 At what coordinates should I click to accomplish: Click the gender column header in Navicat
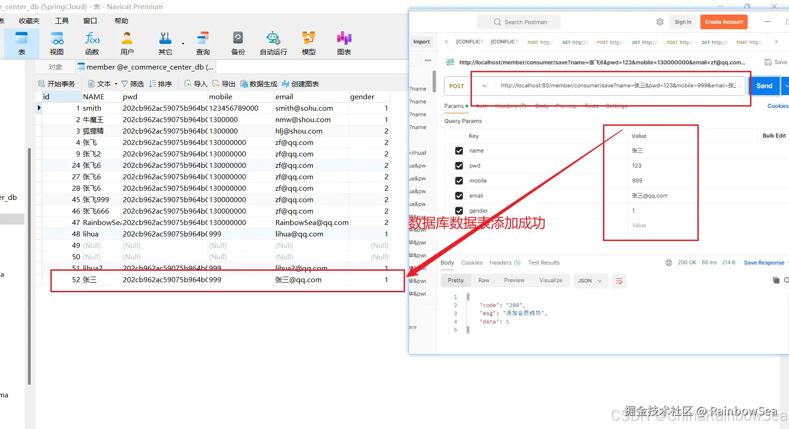369,97
